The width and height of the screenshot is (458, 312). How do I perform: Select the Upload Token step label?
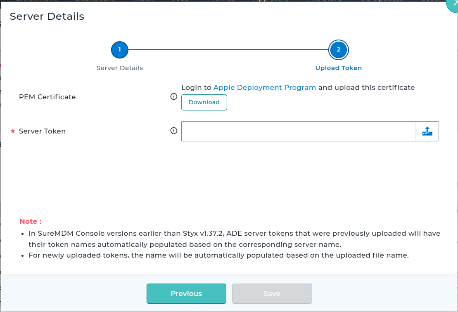(x=338, y=68)
